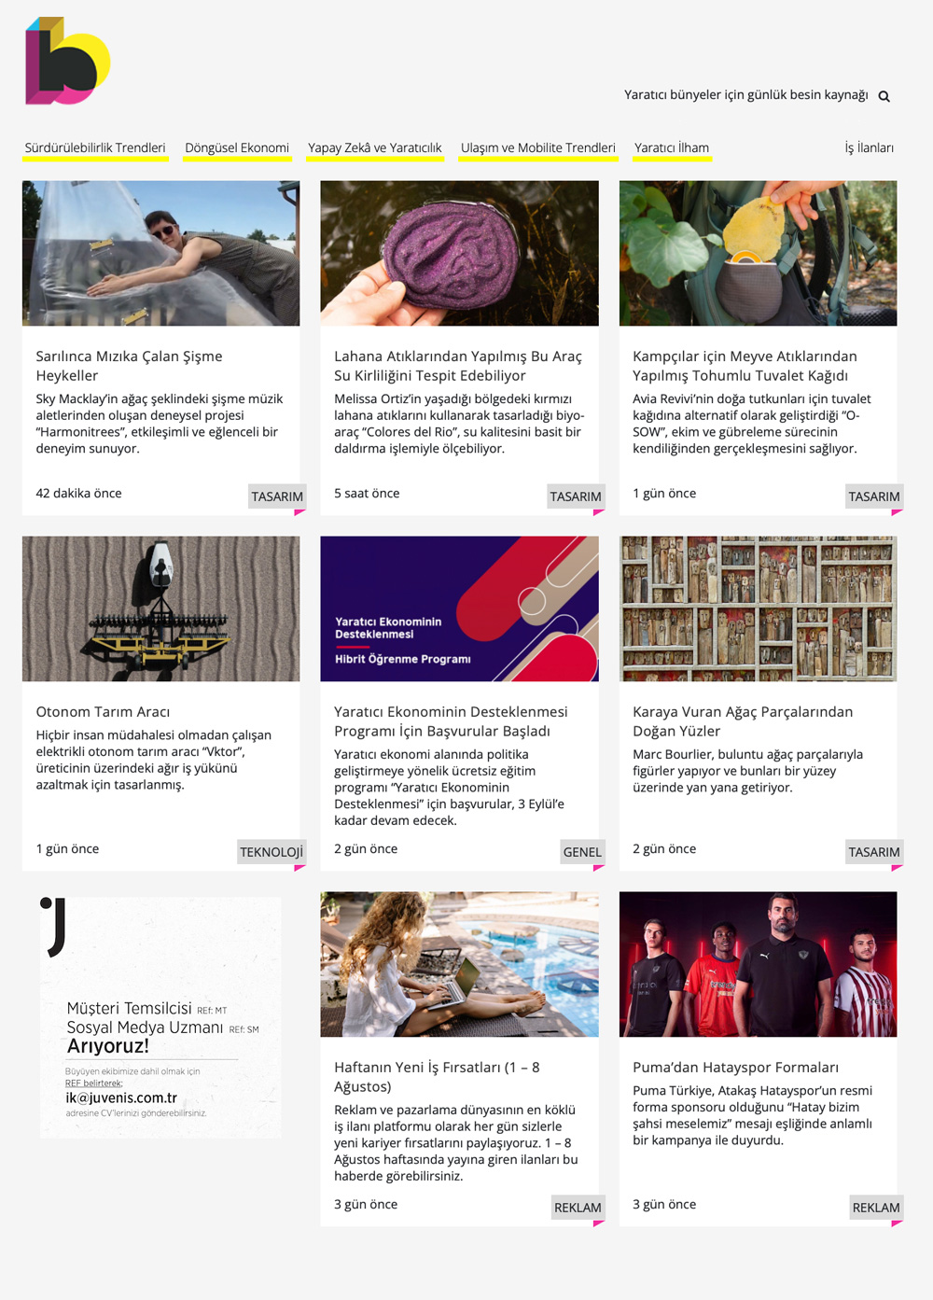Open Döngüsel Ekonomi menu item
The width and height of the screenshot is (933, 1300).
pos(237,147)
